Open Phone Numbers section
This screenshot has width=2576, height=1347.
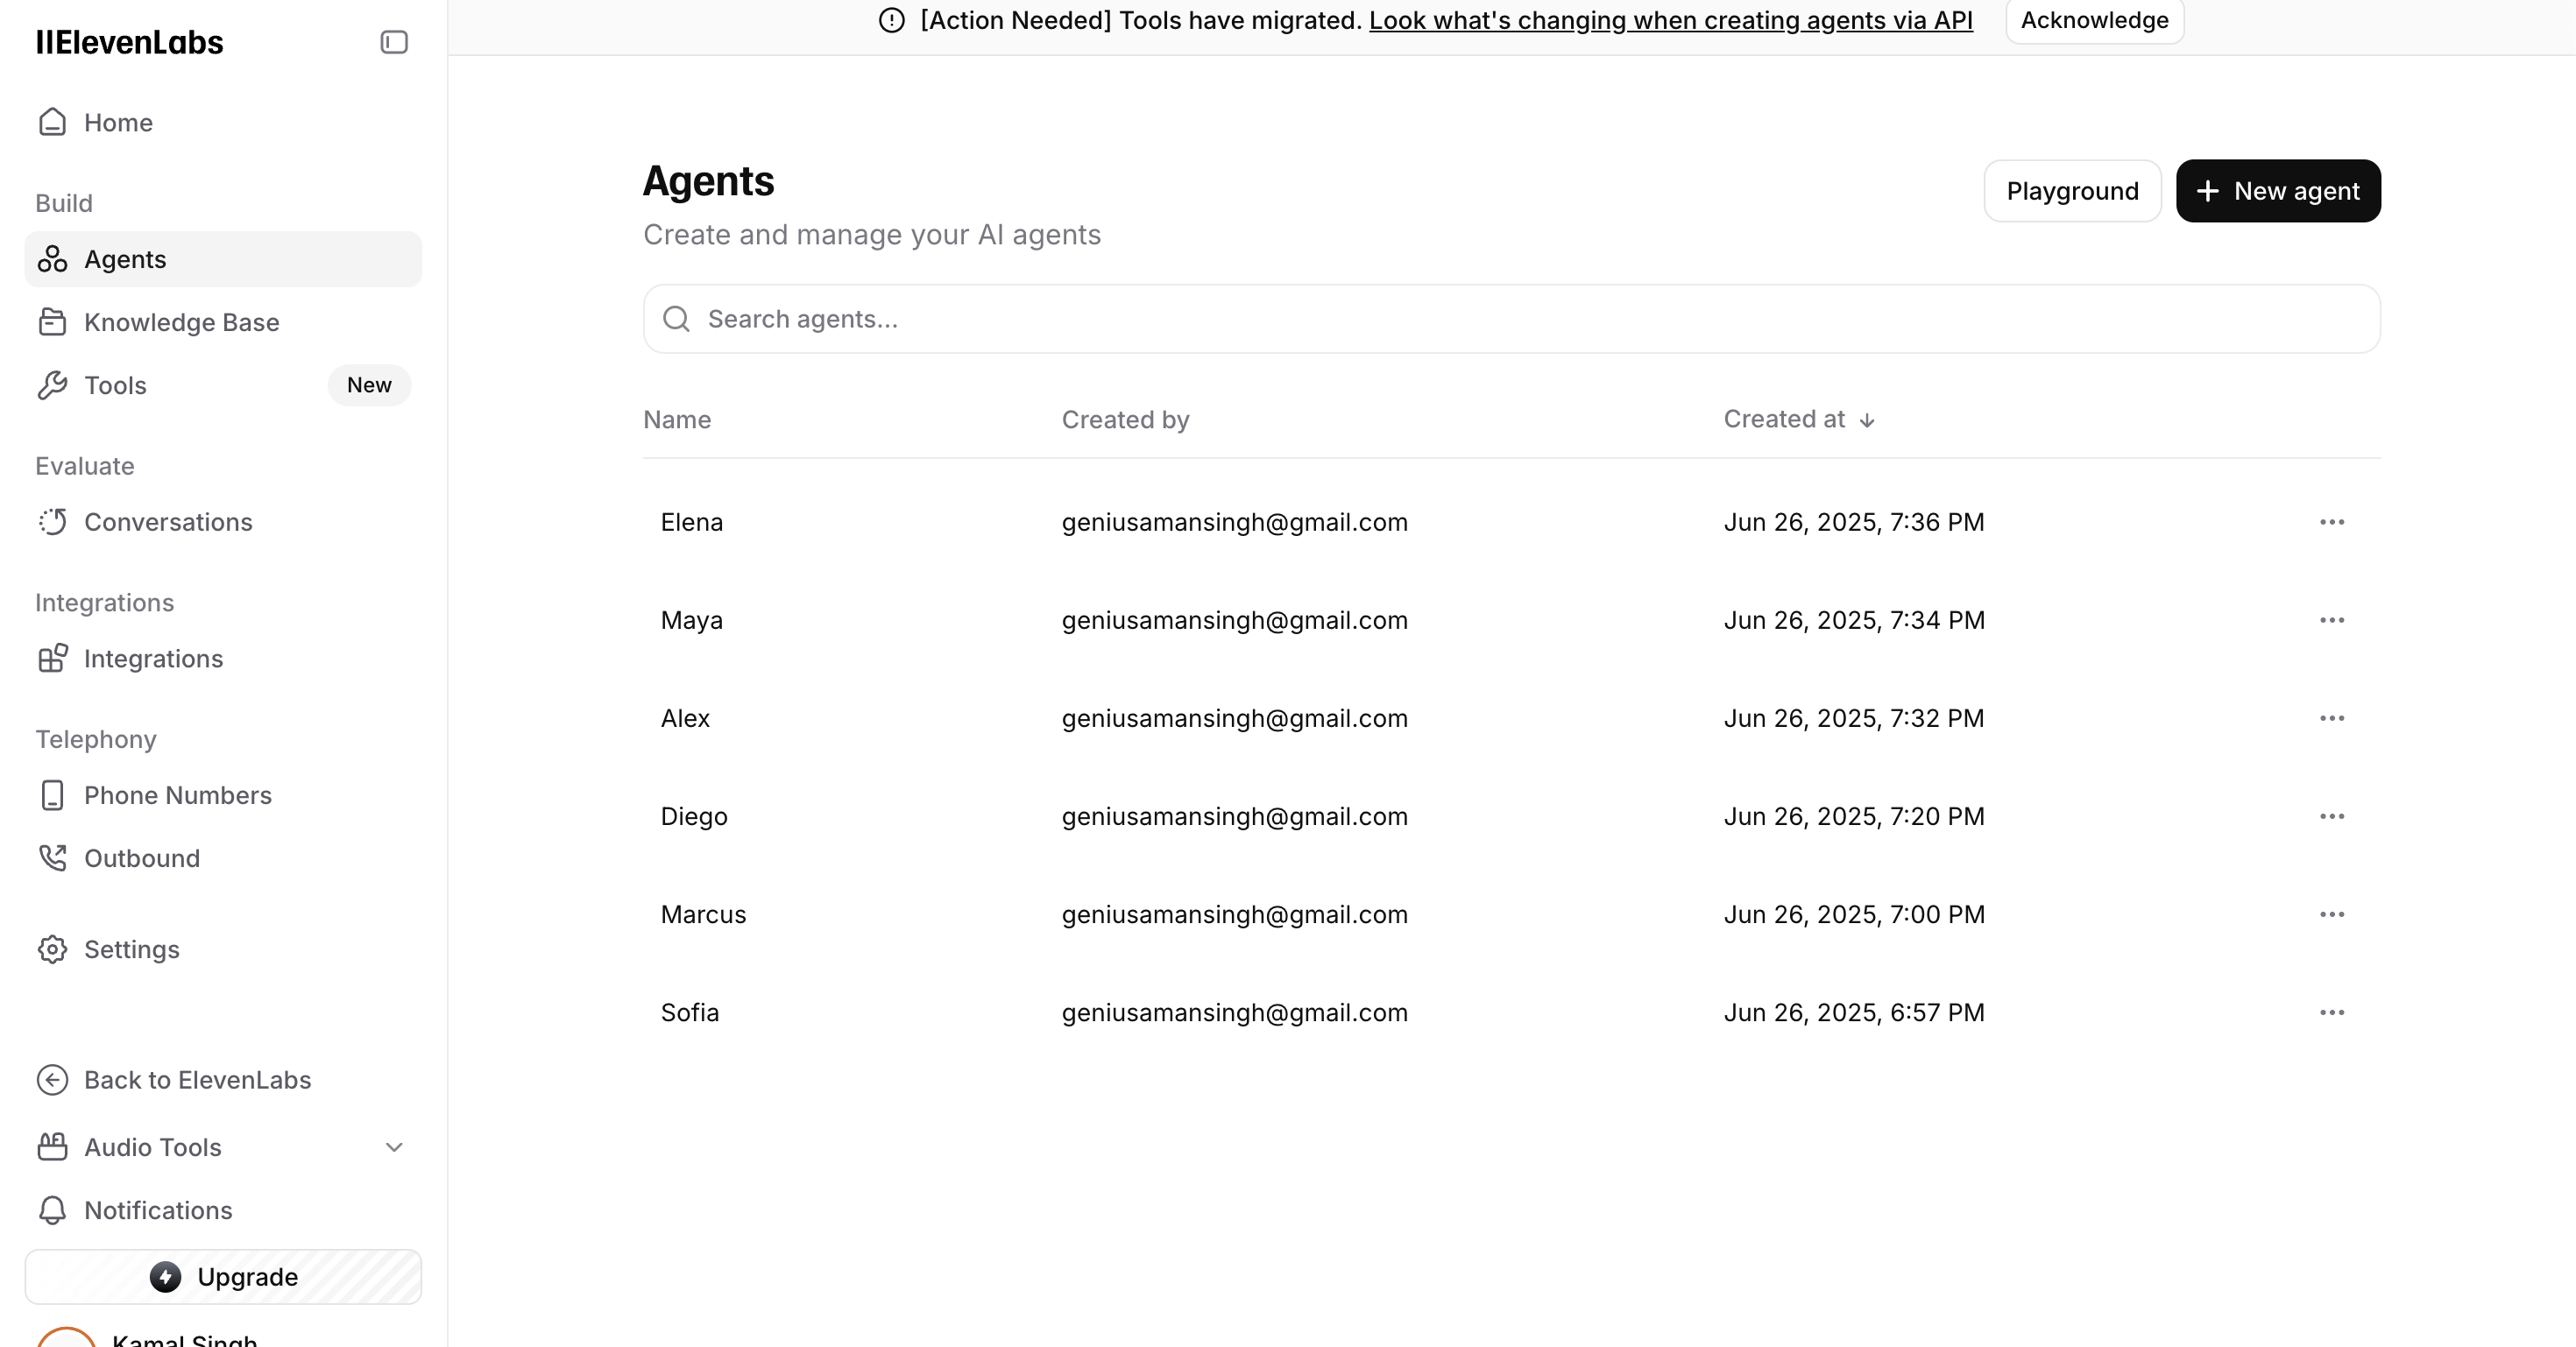point(177,795)
